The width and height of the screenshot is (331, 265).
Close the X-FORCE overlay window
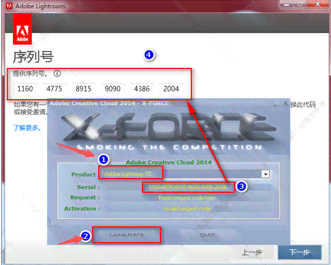(286, 103)
